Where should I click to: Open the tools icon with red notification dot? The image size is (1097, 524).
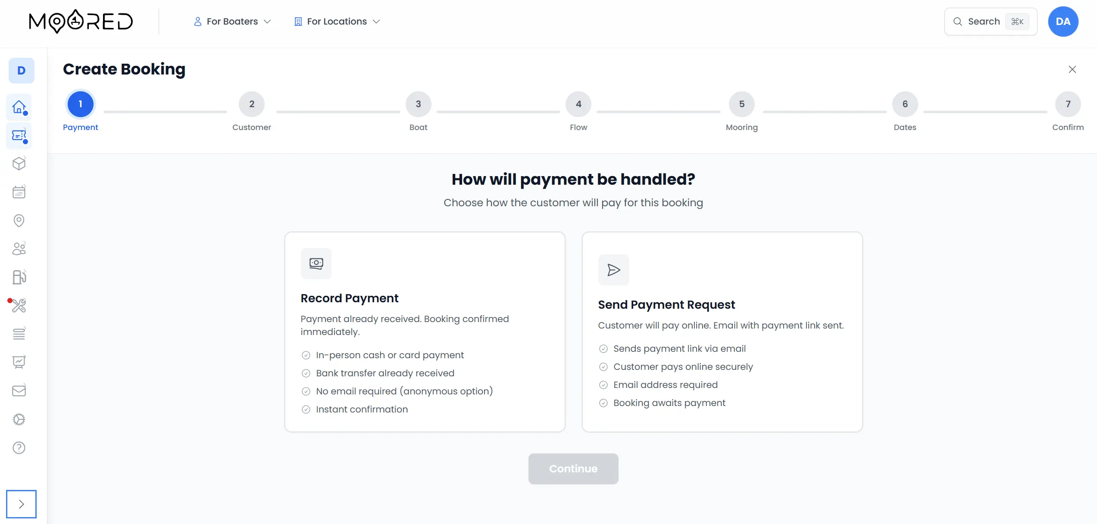click(x=19, y=306)
